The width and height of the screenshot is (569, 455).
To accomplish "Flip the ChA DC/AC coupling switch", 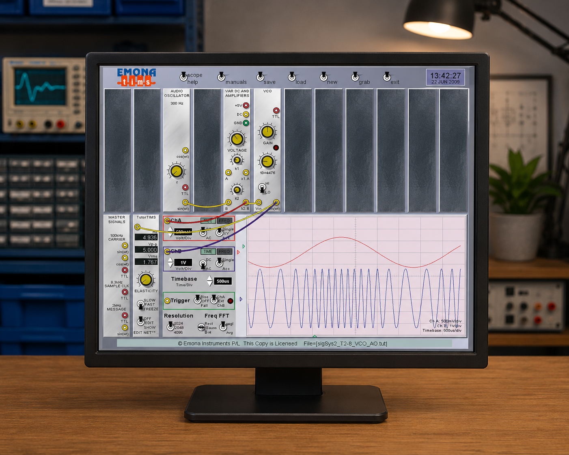I will coord(203,232).
